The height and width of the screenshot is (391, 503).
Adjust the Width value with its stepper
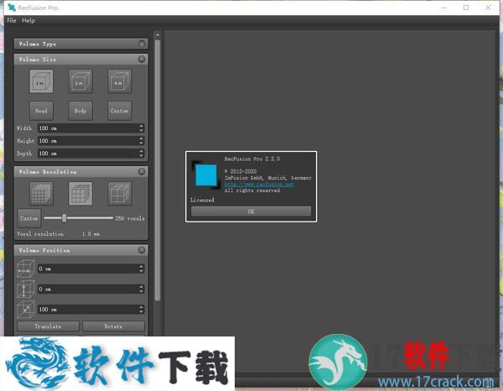pos(141,128)
